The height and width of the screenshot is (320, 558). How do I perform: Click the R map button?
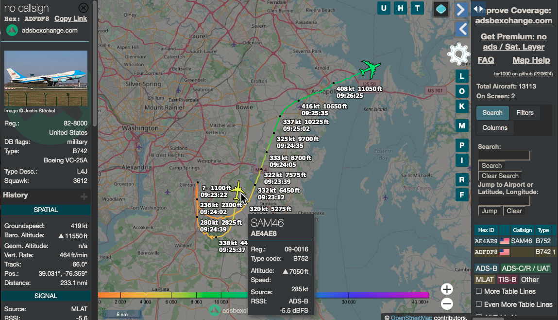(x=462, y=179)
